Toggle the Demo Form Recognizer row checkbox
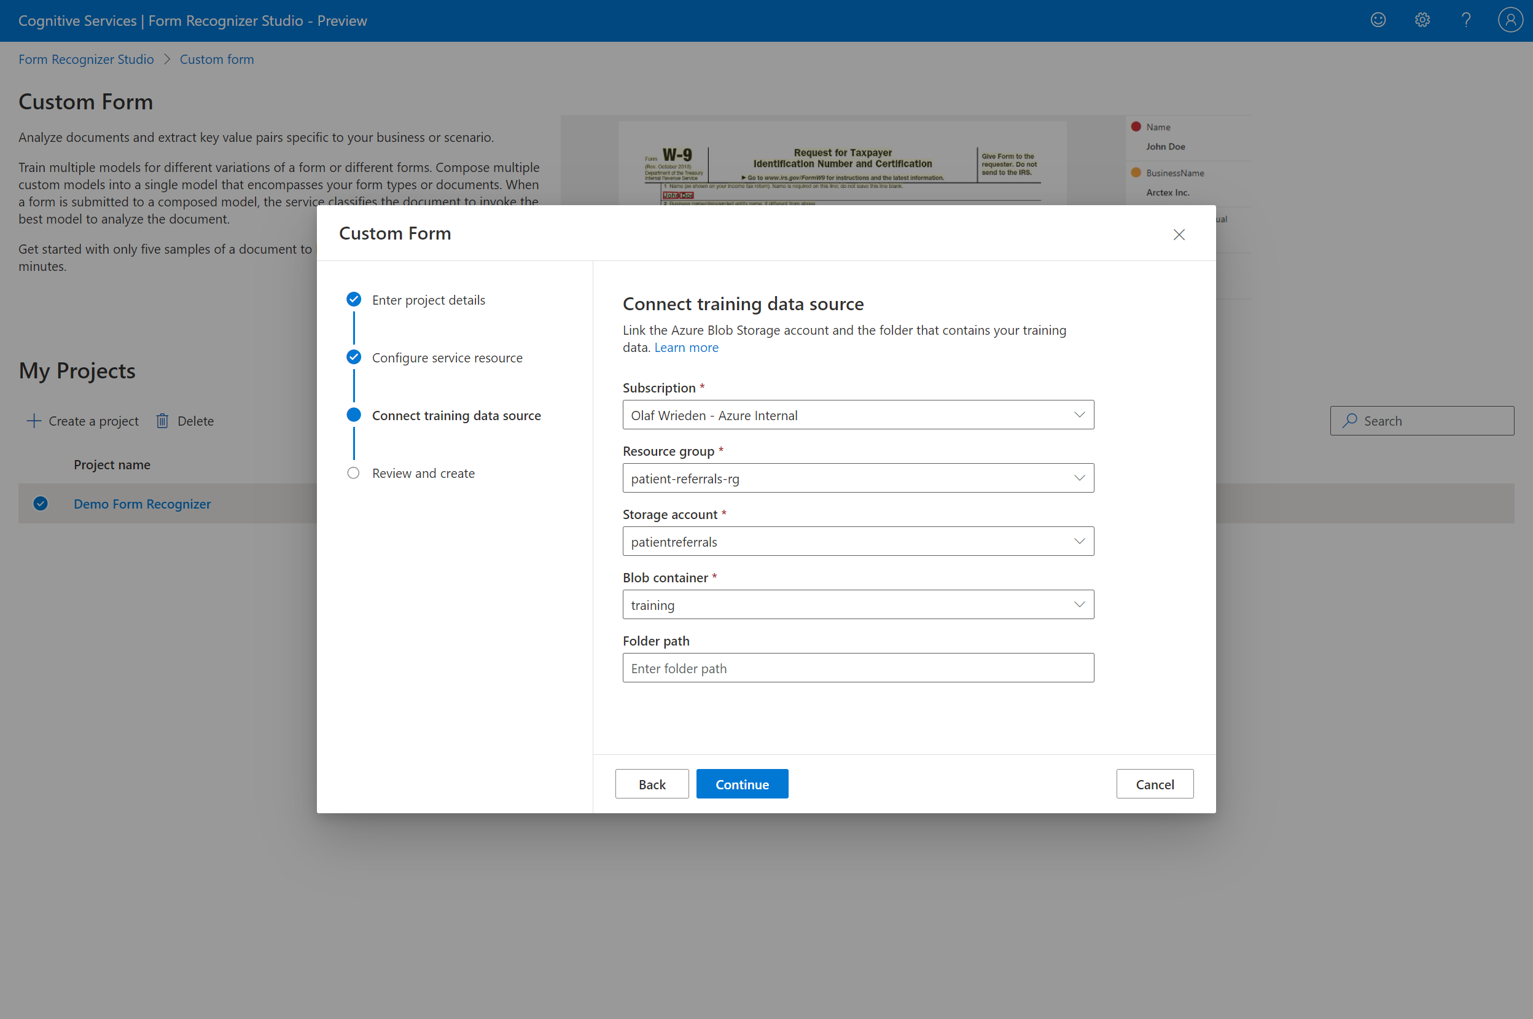 click(41, 504)
